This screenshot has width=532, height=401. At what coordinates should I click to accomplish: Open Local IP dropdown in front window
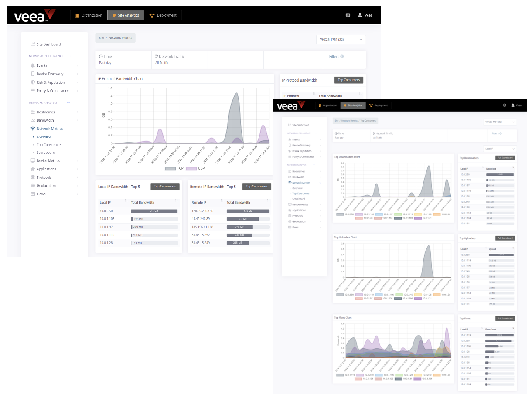tap(500, 148)
